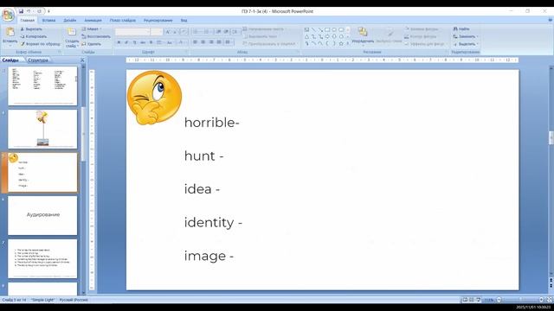Screen dimensions: 554x311
Task: Expand the Заменить replace dropdown arrow
Action: (x=477, y=36)
